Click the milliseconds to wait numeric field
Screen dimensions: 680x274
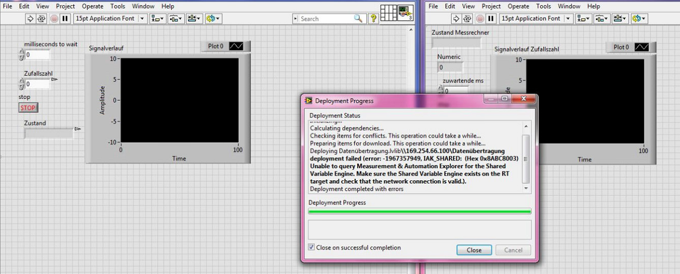point(37,54)
